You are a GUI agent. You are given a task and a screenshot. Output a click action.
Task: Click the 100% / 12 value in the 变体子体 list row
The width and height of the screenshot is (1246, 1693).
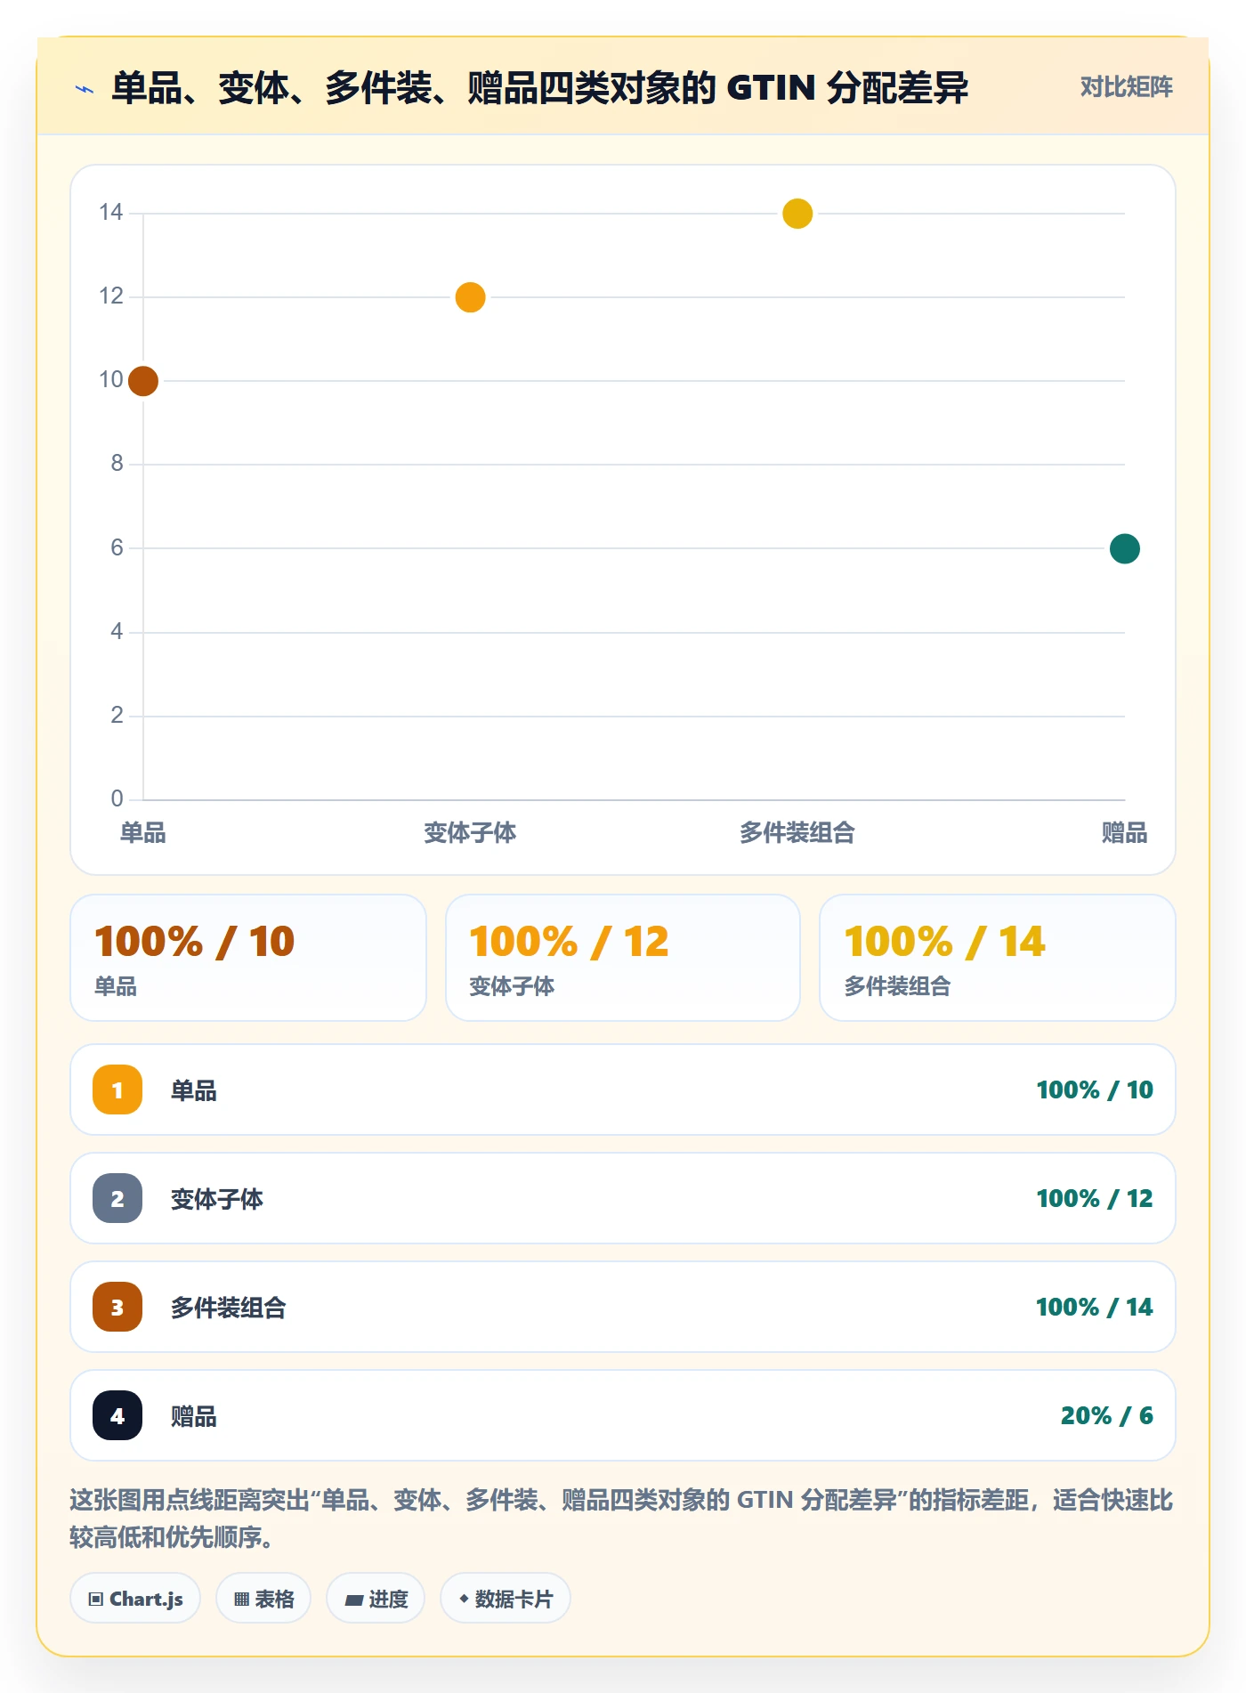point(1095,1198)
